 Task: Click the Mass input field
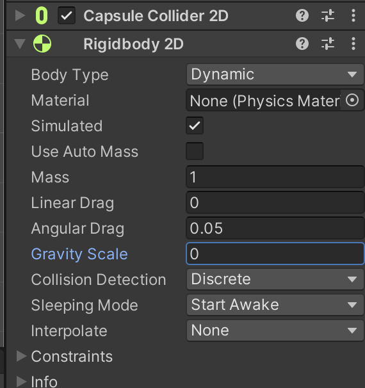[x=275, y=177]
